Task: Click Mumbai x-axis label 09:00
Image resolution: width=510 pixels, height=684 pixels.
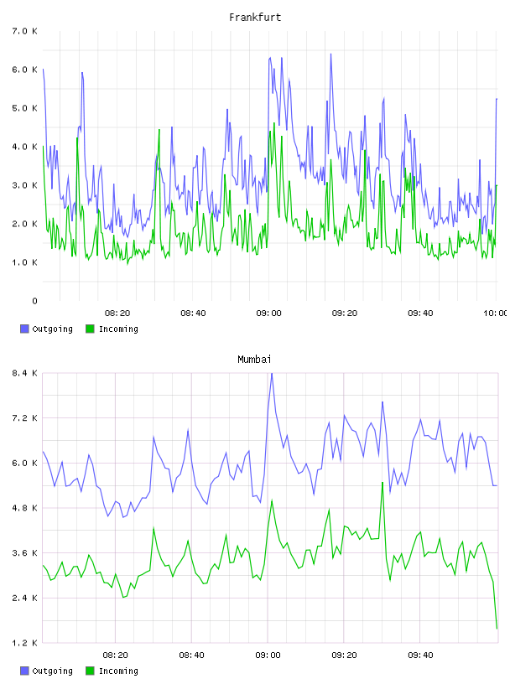Action: coord(268,655)
